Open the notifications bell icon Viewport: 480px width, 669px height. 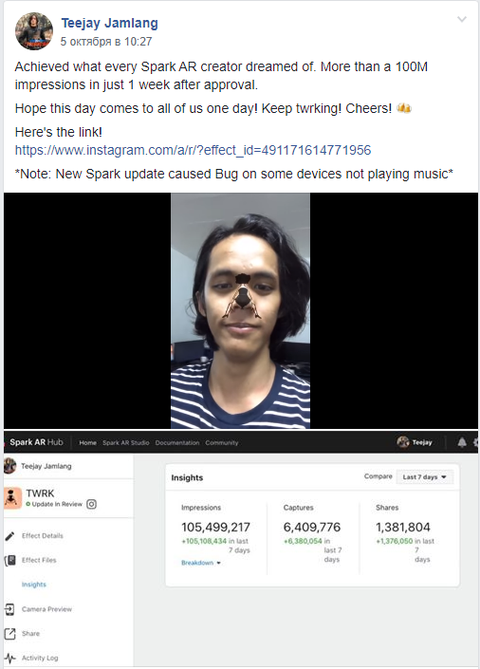[462, 442]
